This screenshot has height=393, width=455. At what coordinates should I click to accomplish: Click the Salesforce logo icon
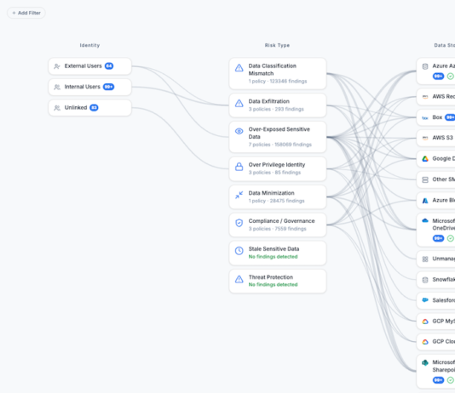(x=425, y=300)
